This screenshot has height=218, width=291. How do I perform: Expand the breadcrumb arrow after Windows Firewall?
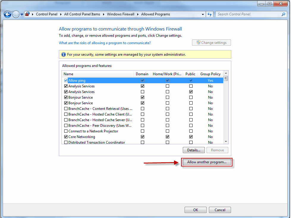pyautogui.click(x=138, y=14)
